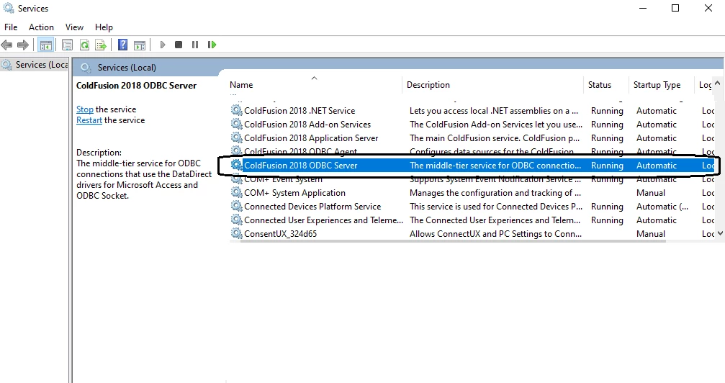Click the Restart the service link

(x=89, y=120)
